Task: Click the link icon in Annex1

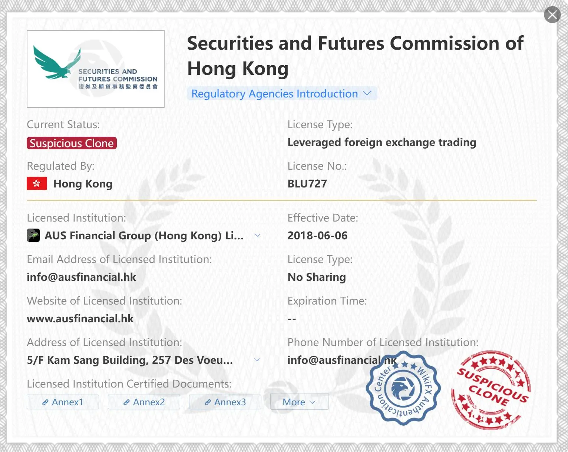Action: [45, 402]
